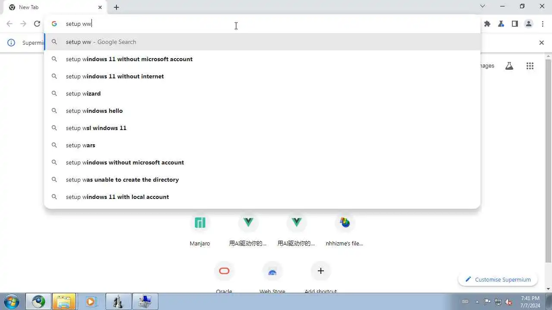Click the Images link beside the flask
Viewport: 552px width, 310px height.
[x=487, y=66]
